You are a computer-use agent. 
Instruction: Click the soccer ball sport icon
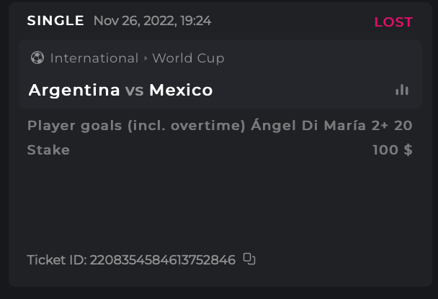[37, 58]
